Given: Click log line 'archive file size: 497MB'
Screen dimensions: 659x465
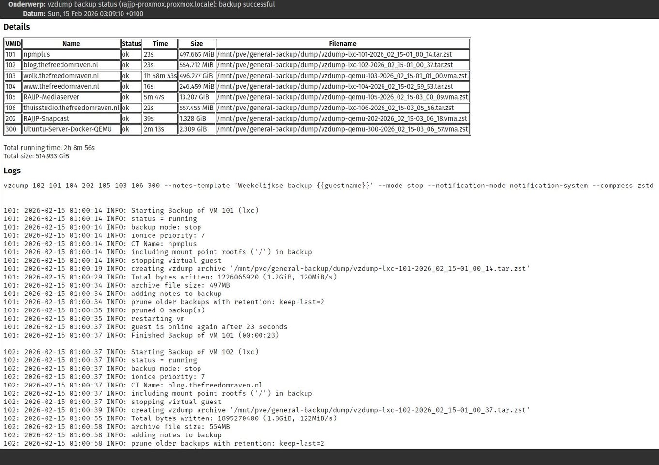Looking at the screenshot, I should point(117,285).
